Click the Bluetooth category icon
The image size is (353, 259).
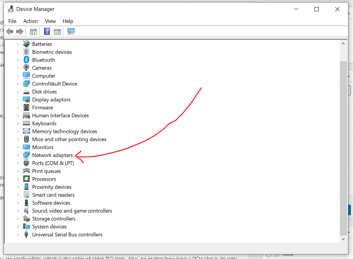26,60
